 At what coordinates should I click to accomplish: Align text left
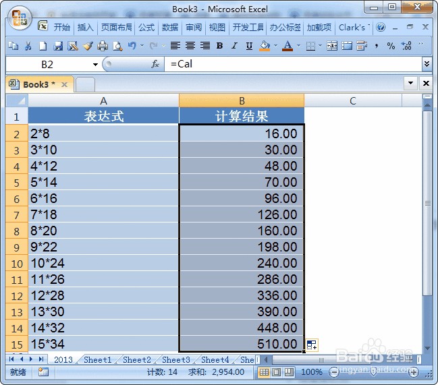[175, 45]
